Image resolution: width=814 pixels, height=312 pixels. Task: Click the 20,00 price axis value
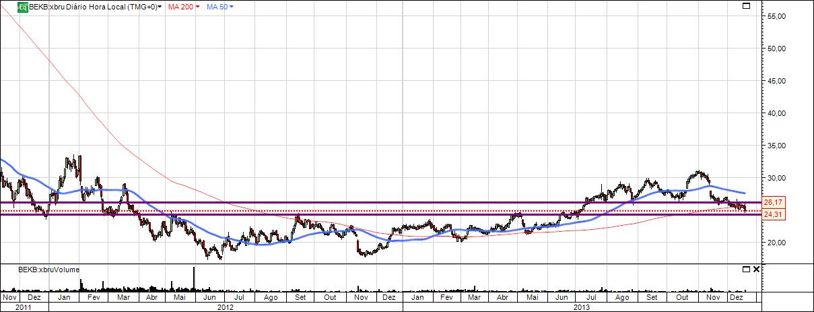pyautogui.click(x=777, y=243)
